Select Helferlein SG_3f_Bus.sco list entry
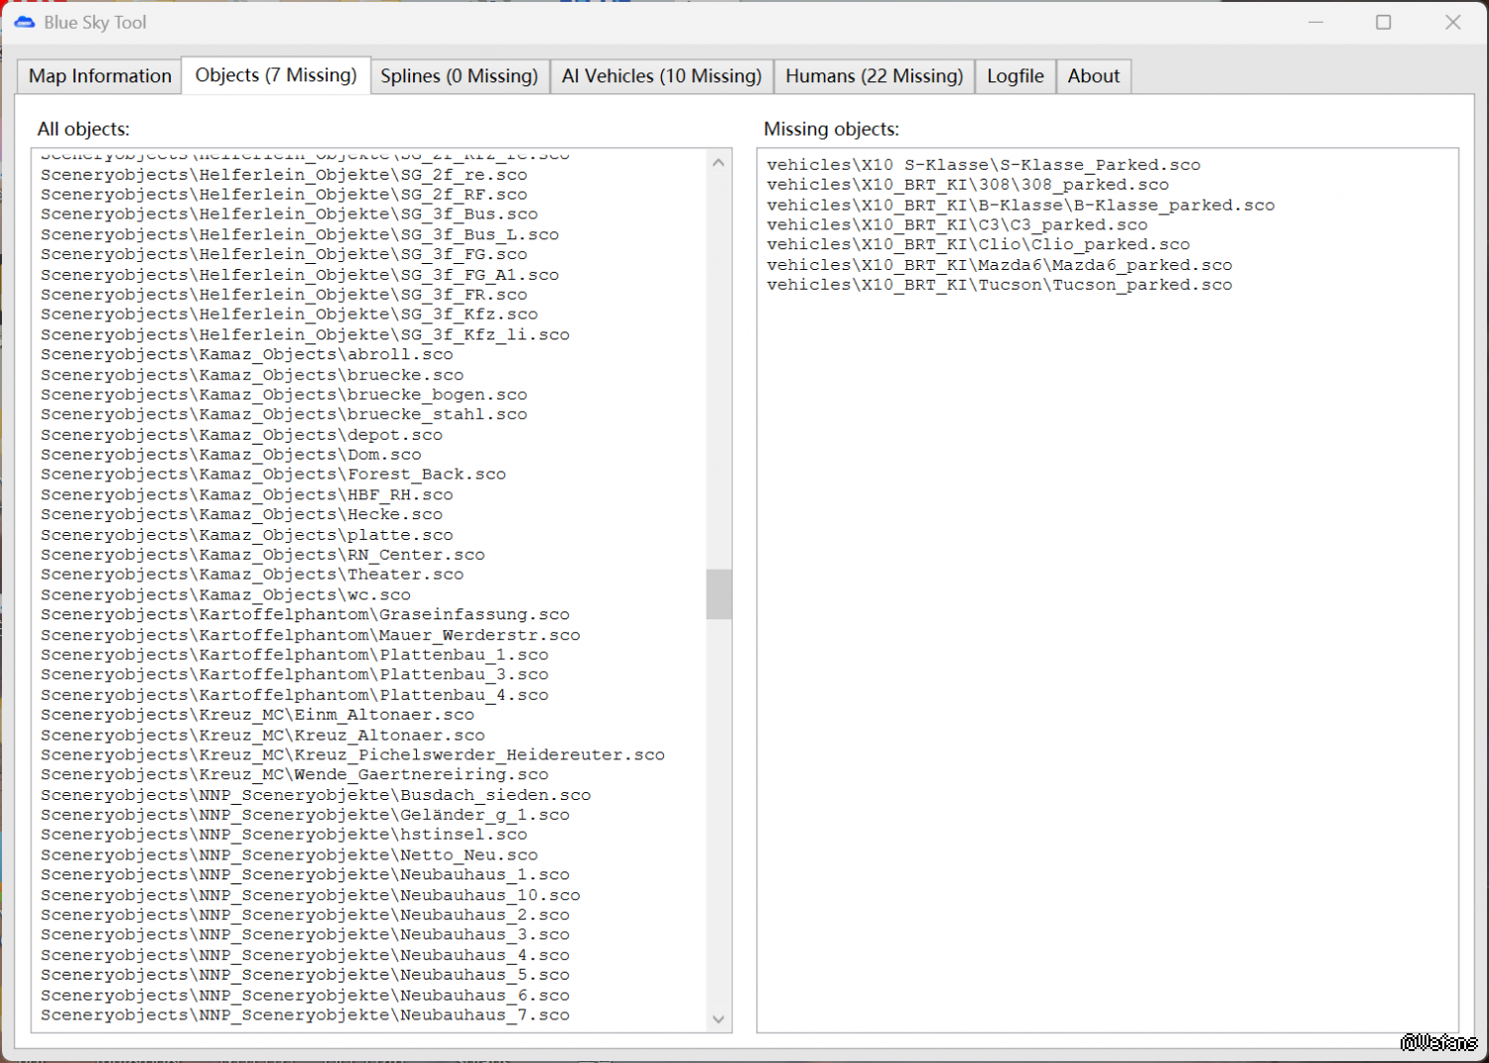 (x=289, y=214)
